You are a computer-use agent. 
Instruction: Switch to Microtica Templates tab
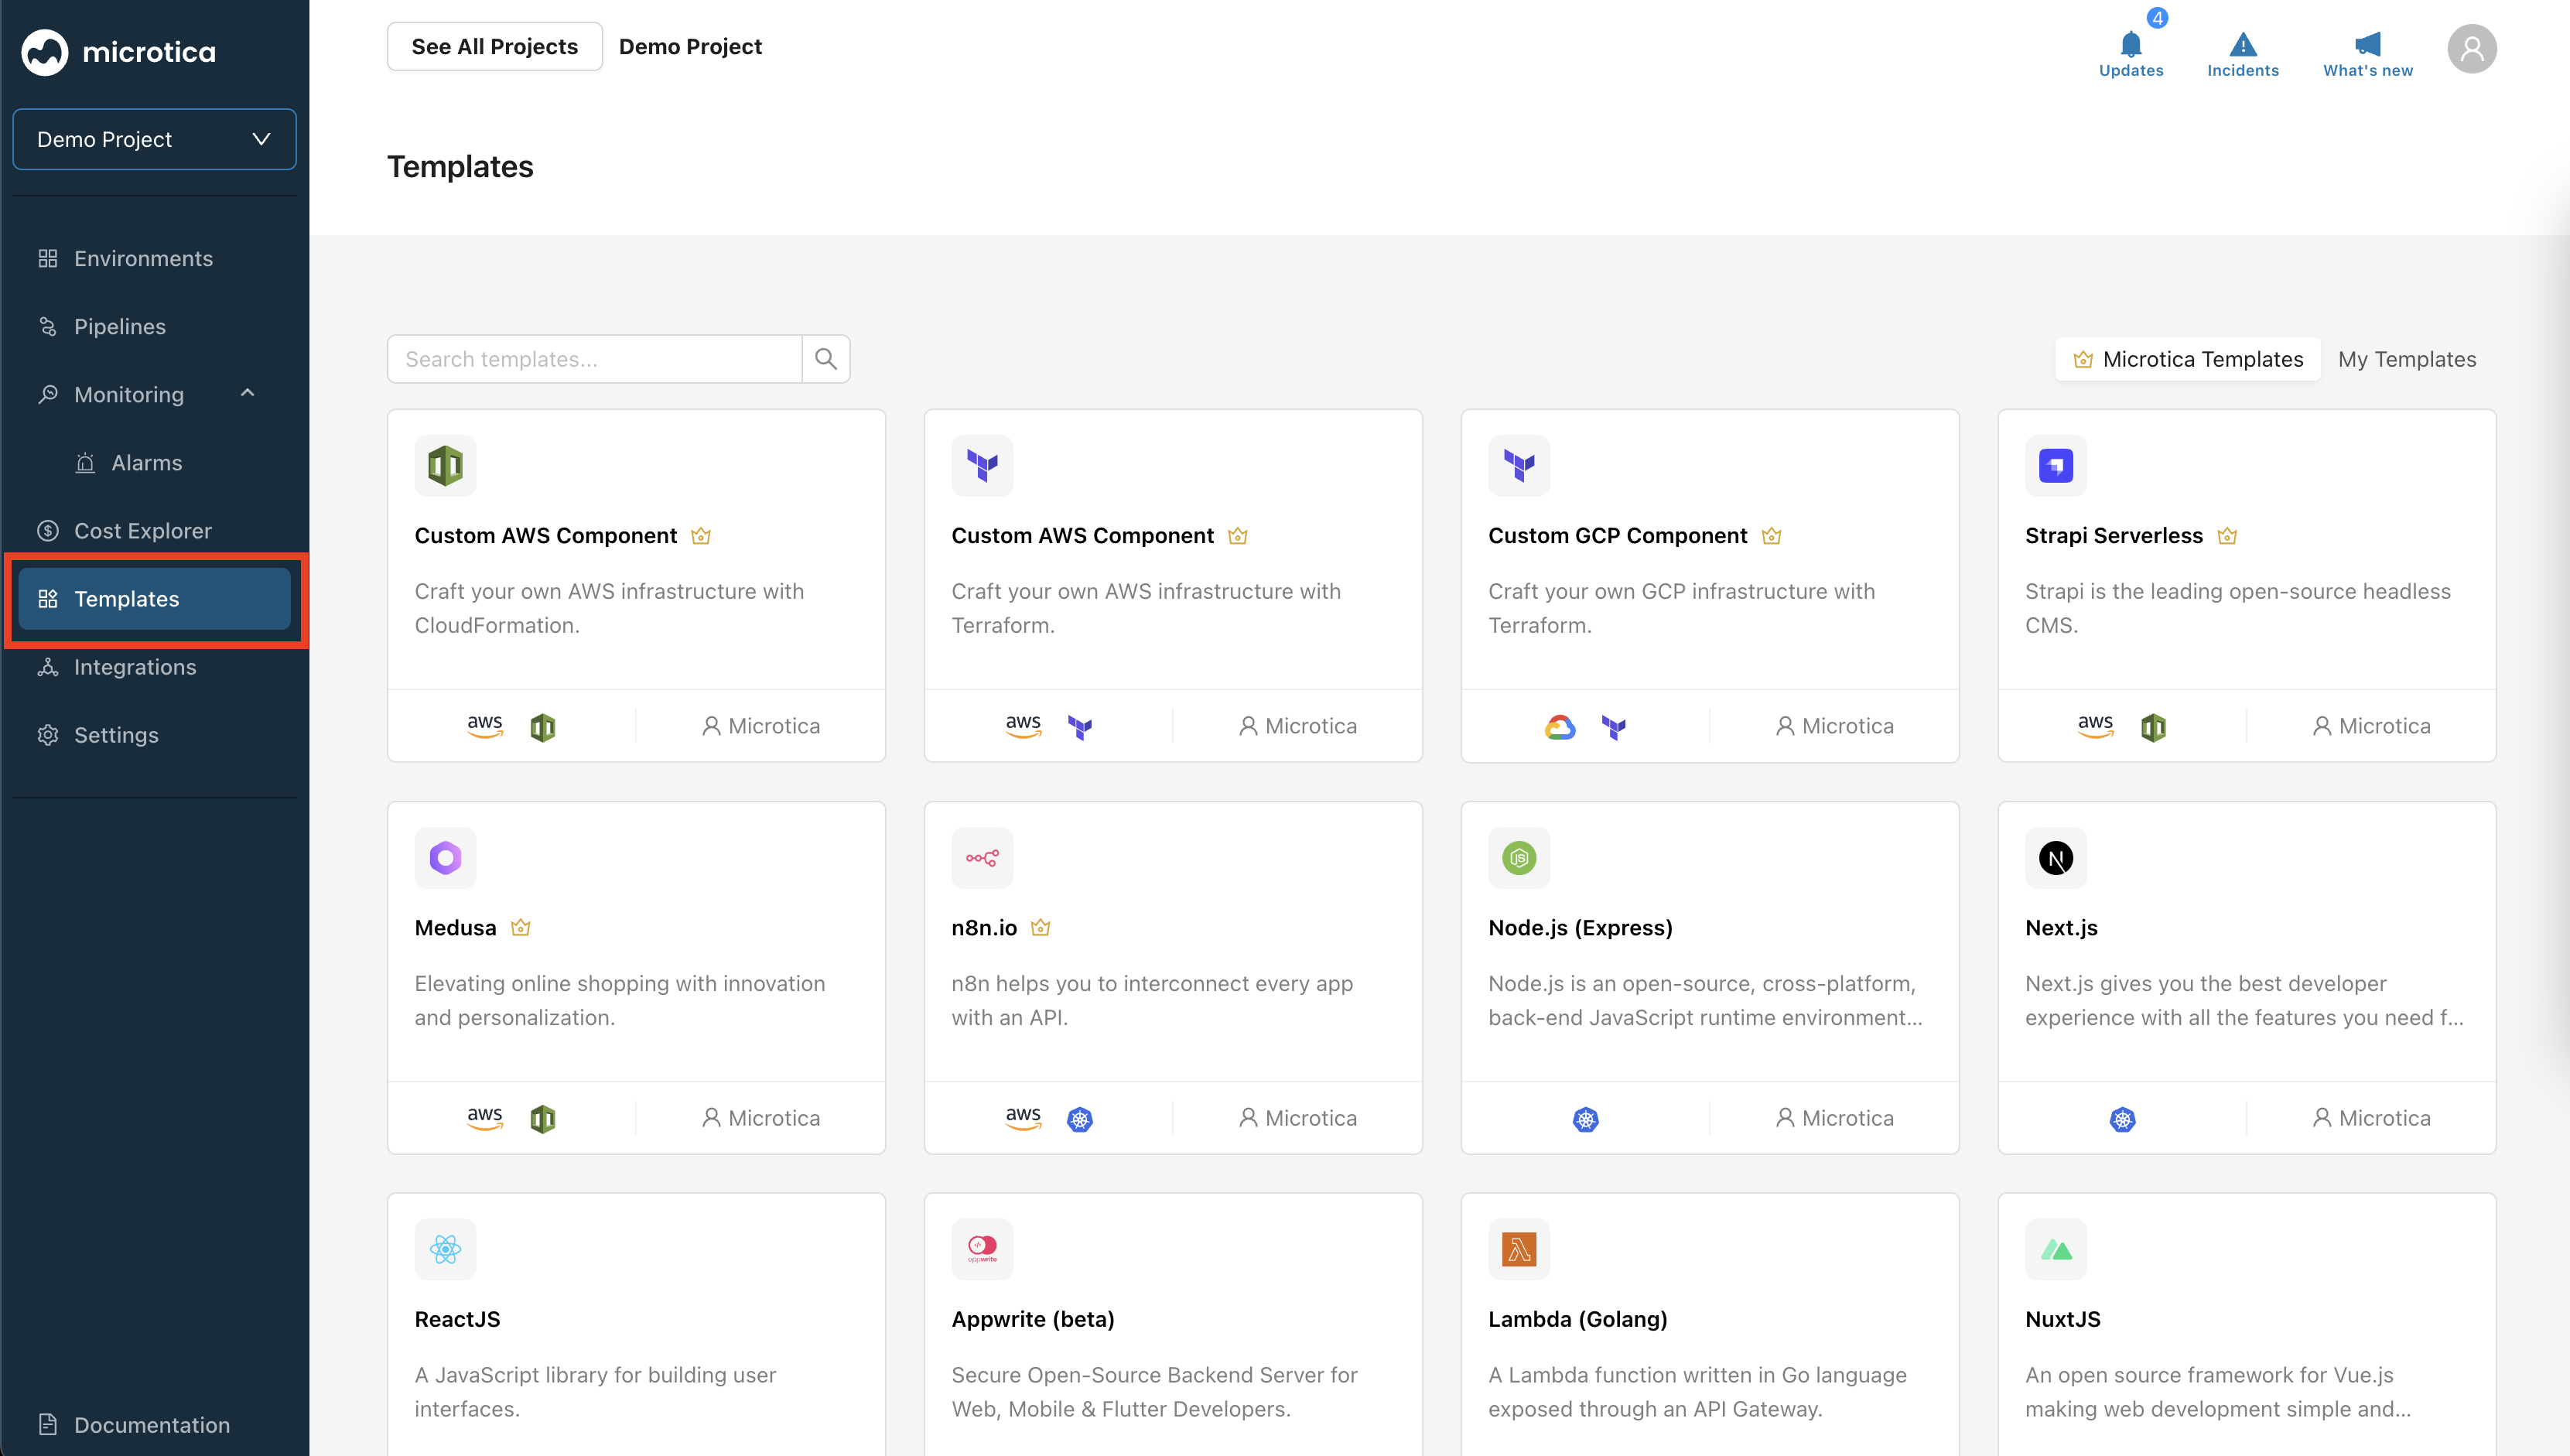pyautogui.click(x=2188, y=359)
